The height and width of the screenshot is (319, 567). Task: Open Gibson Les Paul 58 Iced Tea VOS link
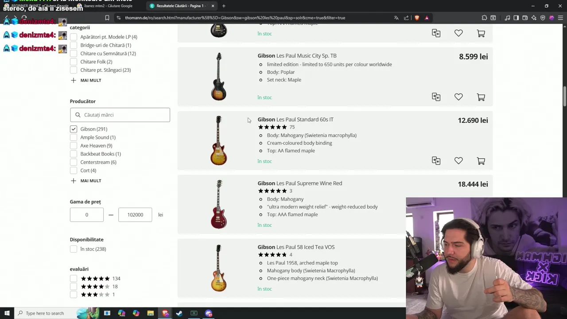pyautogui.click(x=296, y=247)
